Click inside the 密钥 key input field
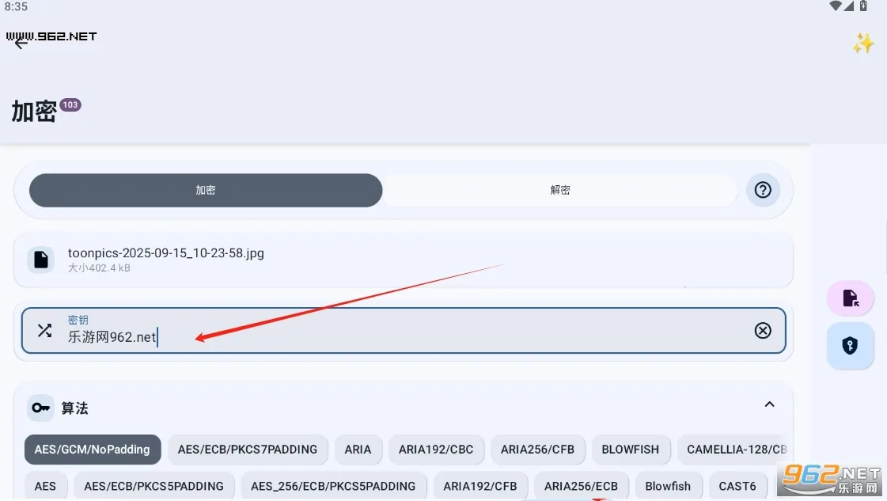 pyautogui.click(x=396, y=337)
